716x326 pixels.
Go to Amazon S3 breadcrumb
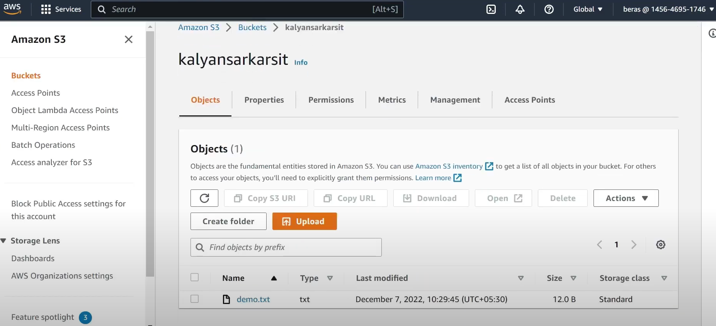pyautogui.click(x=199, y=27)
